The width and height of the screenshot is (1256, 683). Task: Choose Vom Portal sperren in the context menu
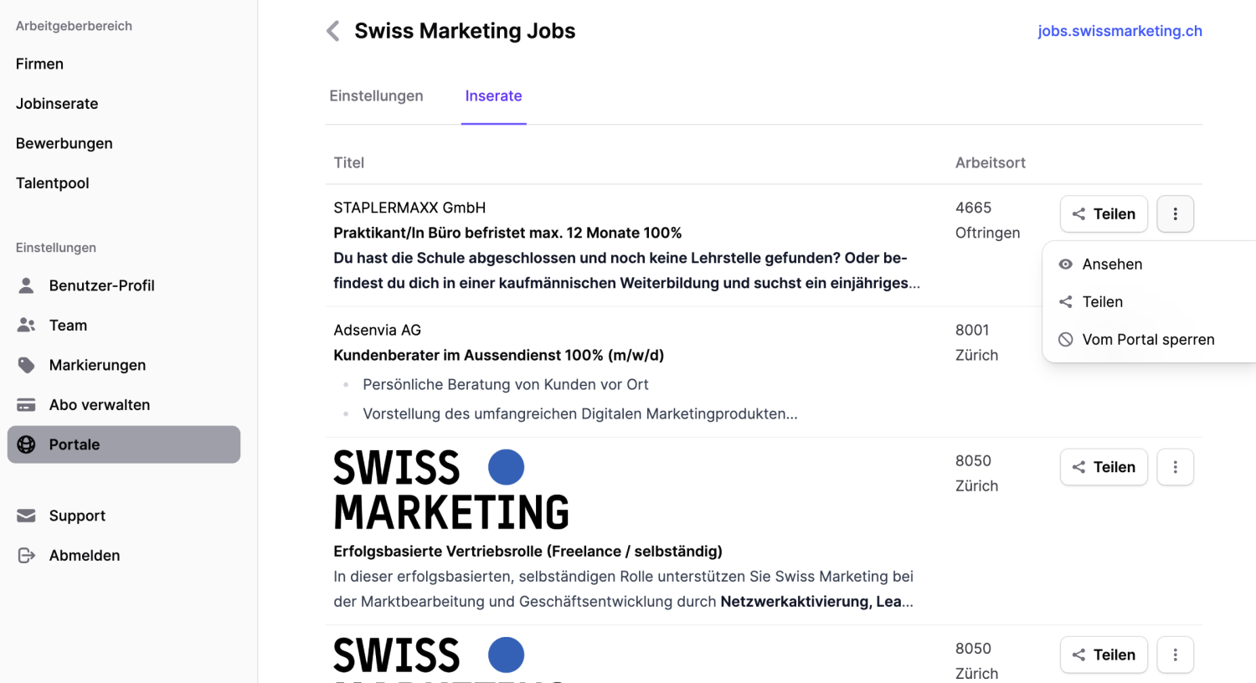point(1149,339)
